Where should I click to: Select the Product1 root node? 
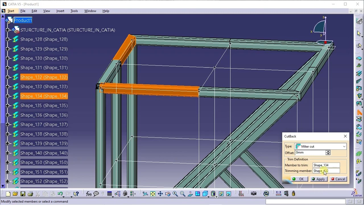[23, 20]
